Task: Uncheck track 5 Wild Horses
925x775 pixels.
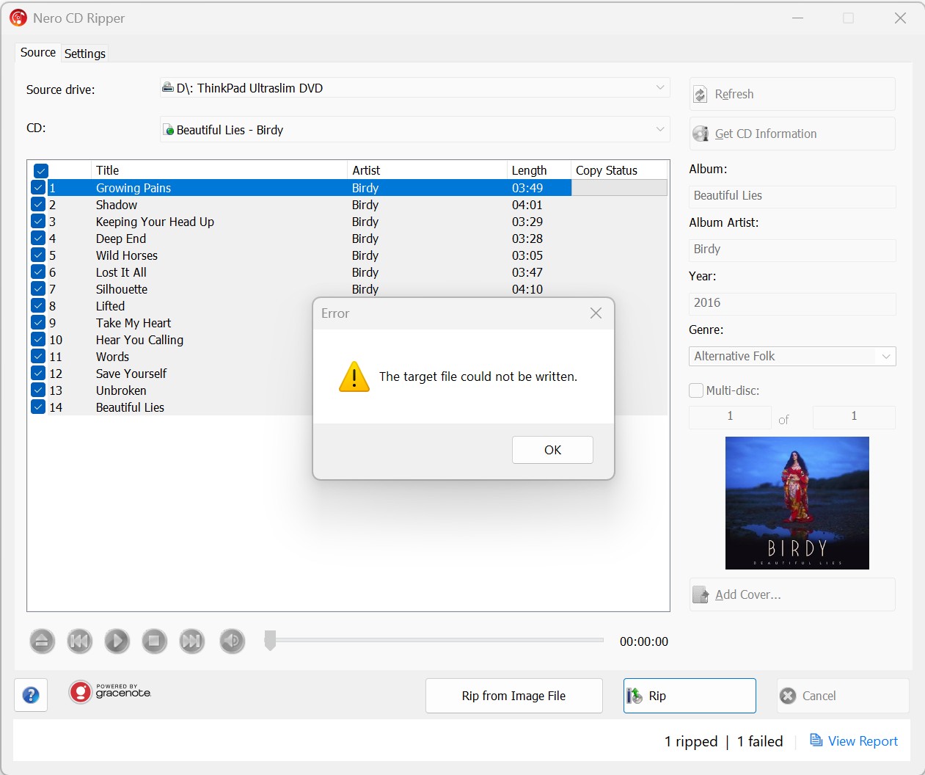Action: coord(38,255)
